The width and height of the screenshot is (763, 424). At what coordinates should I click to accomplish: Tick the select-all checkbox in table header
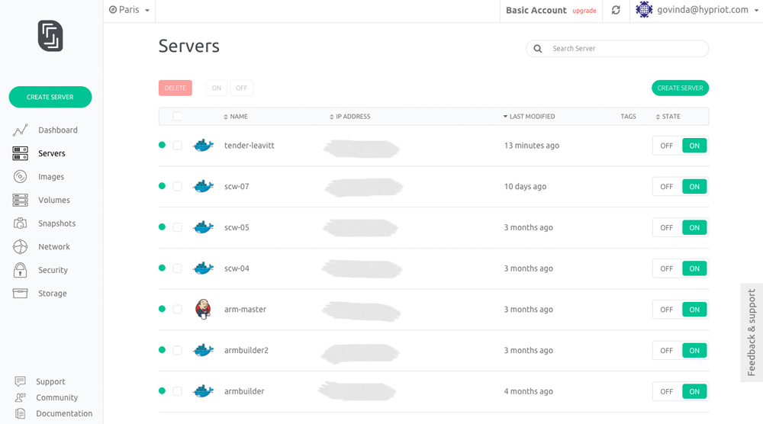point(177,117)
